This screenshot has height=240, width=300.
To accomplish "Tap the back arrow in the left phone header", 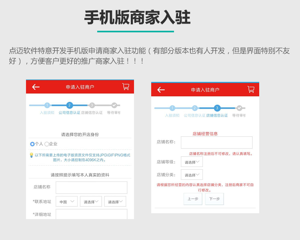I will 36,87.
